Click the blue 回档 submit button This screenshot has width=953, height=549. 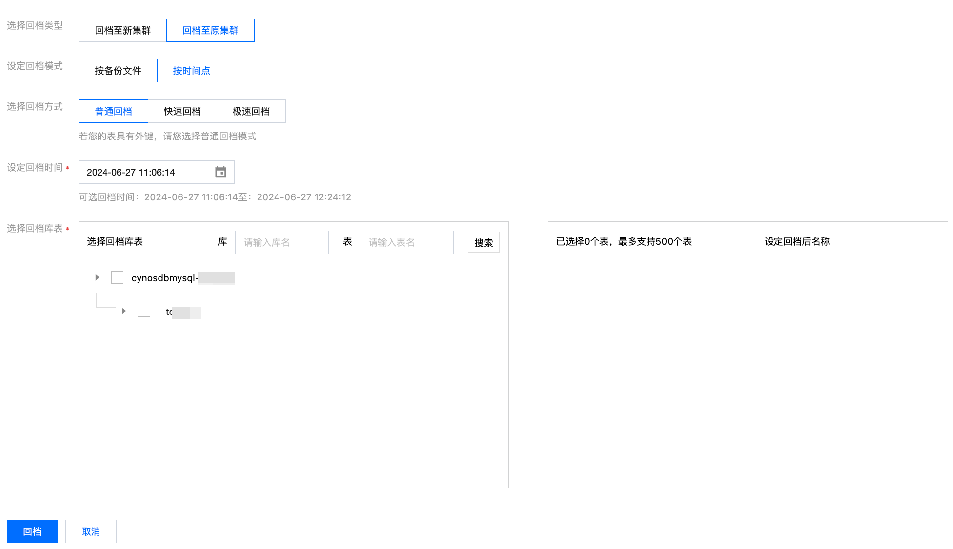point(32,531)
